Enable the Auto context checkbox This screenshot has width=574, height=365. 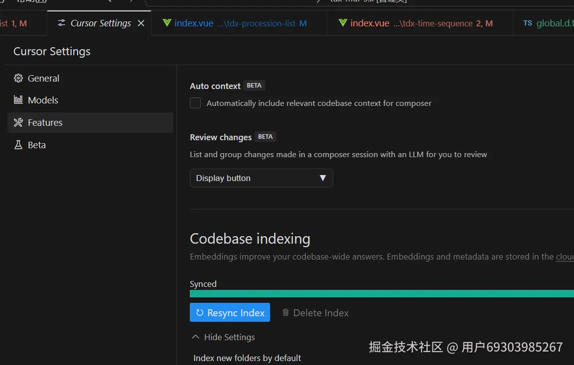[195, 103]
